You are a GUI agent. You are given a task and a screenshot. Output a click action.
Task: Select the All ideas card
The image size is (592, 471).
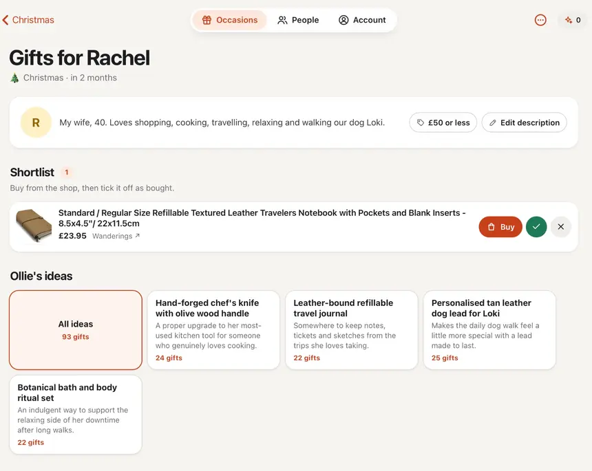[x=76, y=330]
